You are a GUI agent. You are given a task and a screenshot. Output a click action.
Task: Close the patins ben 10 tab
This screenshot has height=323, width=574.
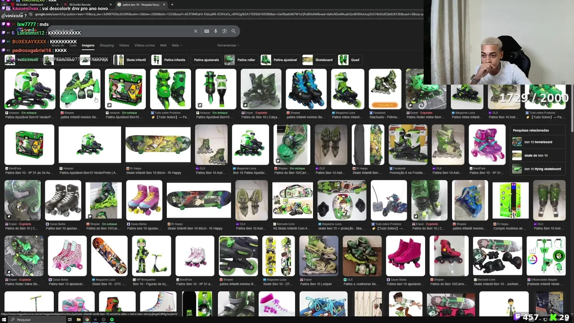(164, 4)
